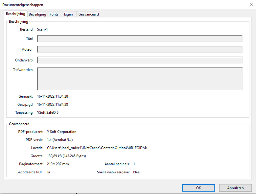Click the file name Scan-1
The width and height of the screenshot is (256, 194).
click(42, 29)
